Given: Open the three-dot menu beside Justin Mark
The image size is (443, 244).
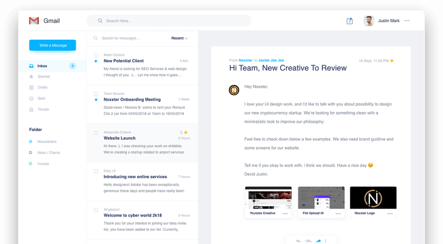Looking at the screenshot, I should click(x=407, y=21).
